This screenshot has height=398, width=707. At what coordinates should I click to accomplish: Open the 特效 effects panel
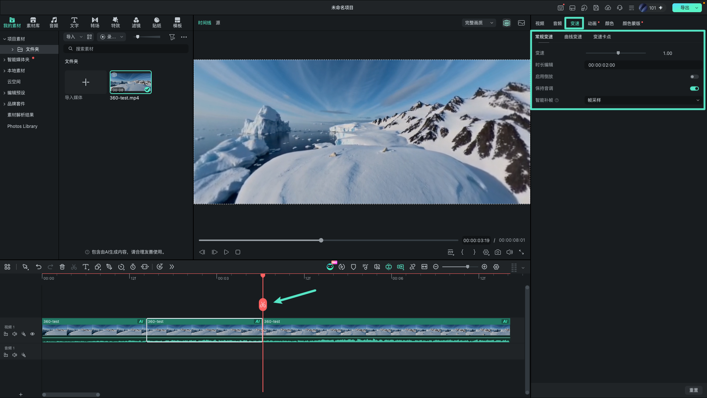click(115, 22)
